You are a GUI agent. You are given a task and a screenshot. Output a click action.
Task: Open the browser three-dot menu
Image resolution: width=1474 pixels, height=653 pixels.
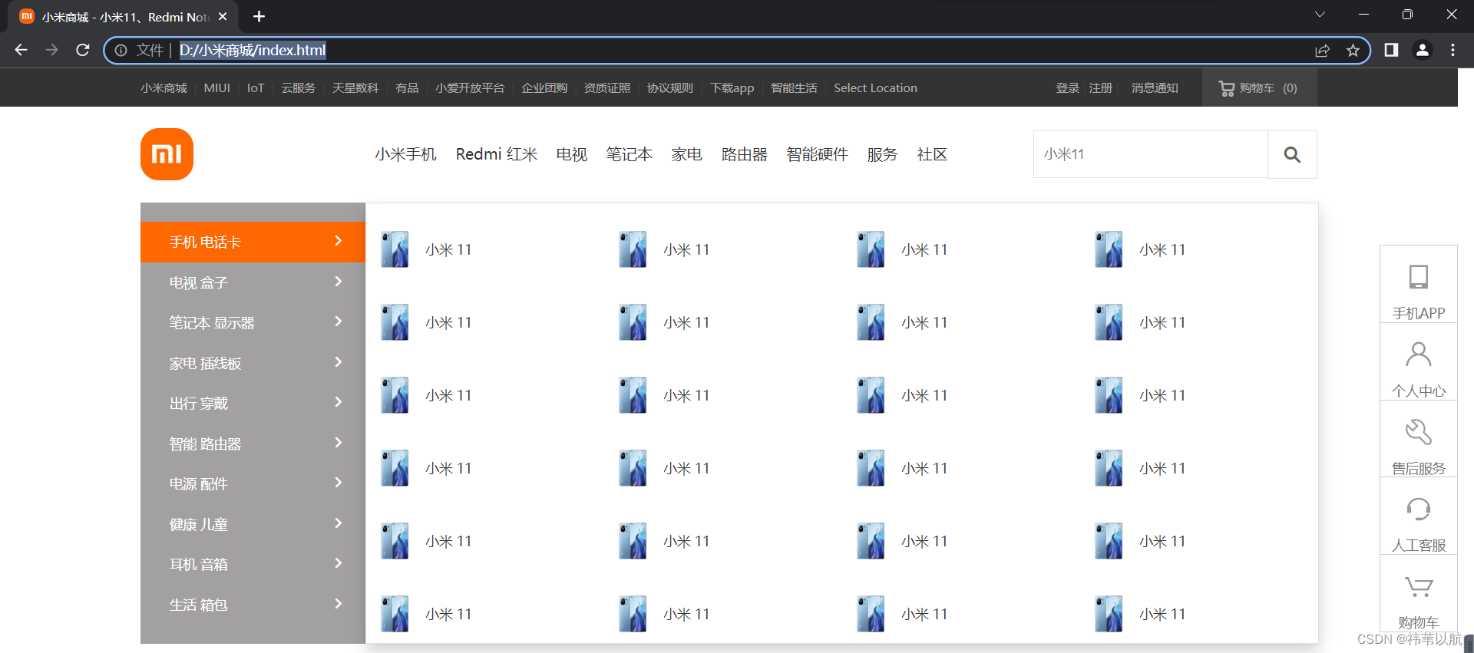tap(1453, 50)
